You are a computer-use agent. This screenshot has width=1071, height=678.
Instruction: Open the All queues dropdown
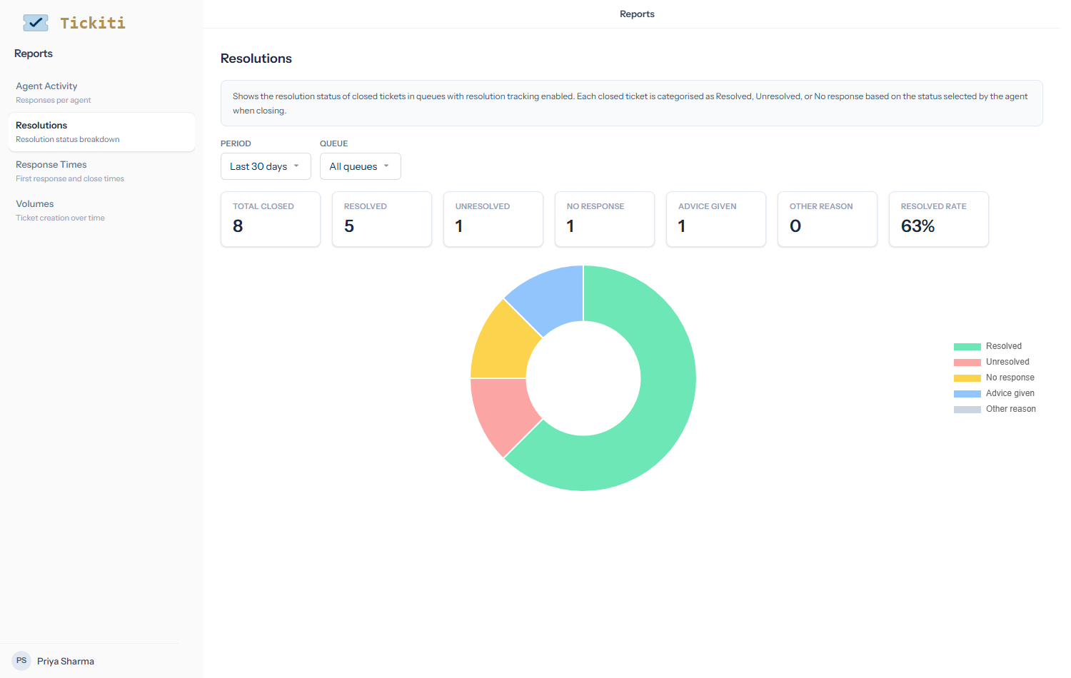tap(361, 166)
